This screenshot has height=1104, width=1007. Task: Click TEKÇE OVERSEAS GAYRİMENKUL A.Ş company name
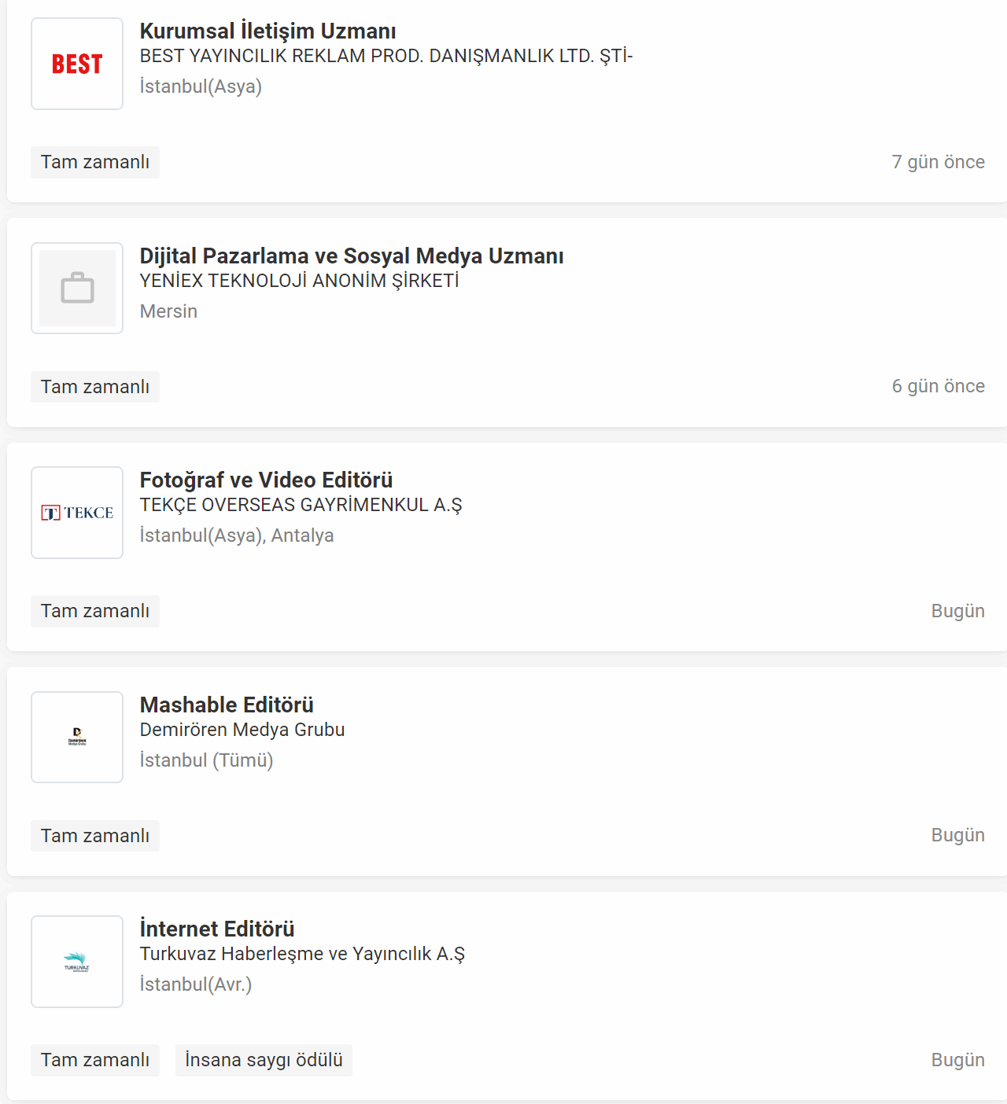tap(301, 505)
